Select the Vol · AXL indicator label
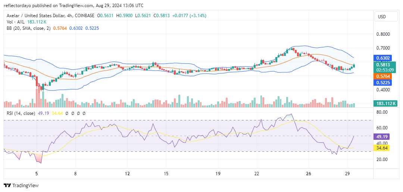Screen dimensions: 403x192 15,22
